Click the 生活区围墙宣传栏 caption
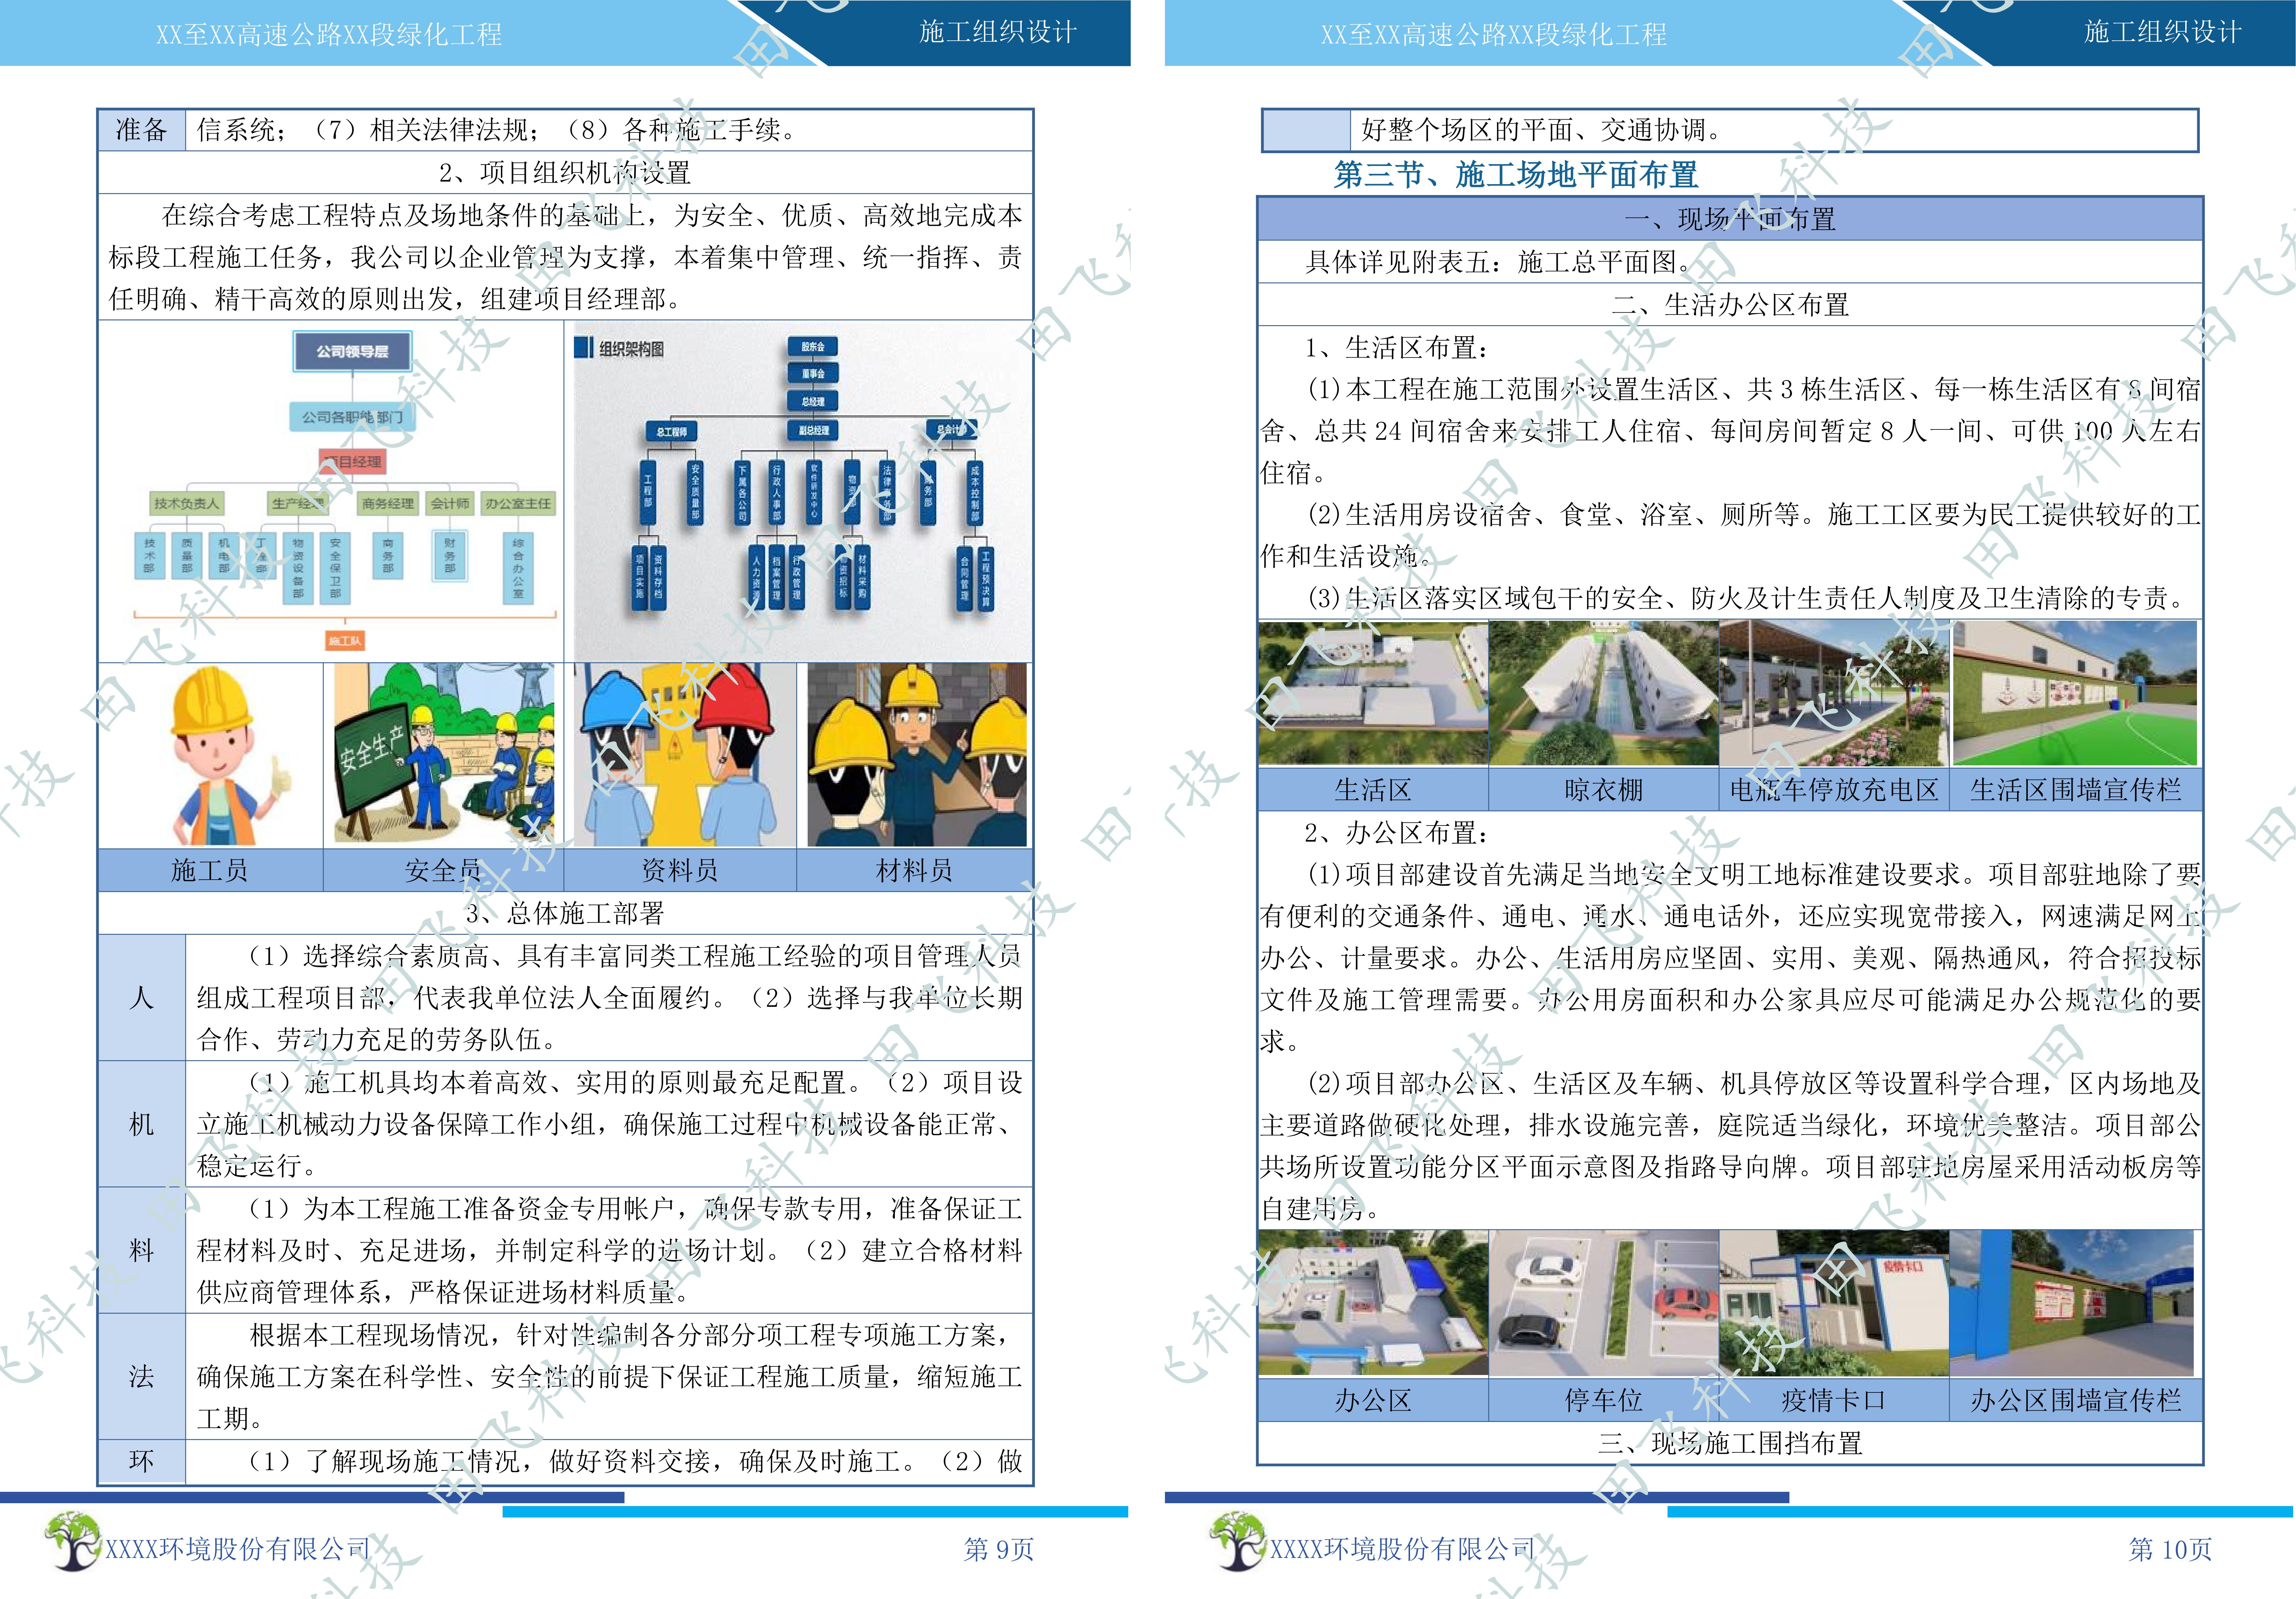Screen dimensions: 2296x1599 (2076, 790)
